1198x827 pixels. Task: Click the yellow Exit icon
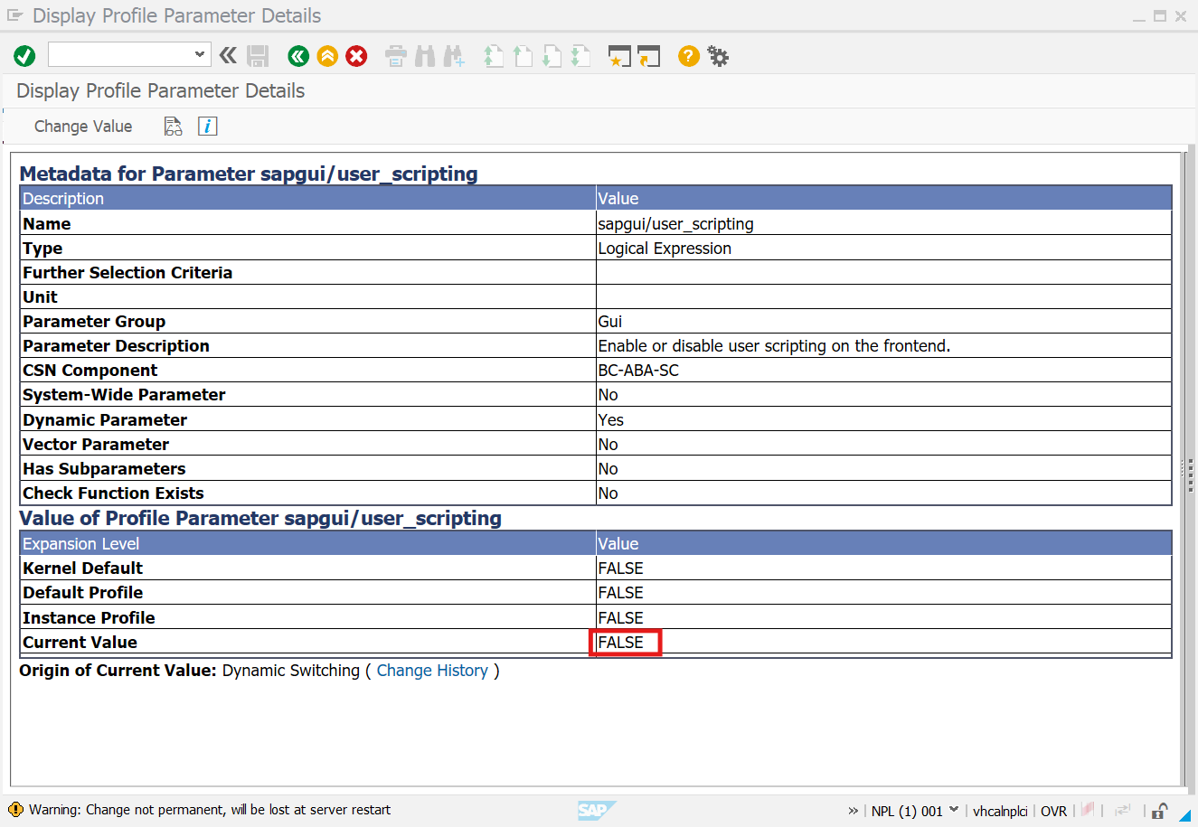[327, 56]
